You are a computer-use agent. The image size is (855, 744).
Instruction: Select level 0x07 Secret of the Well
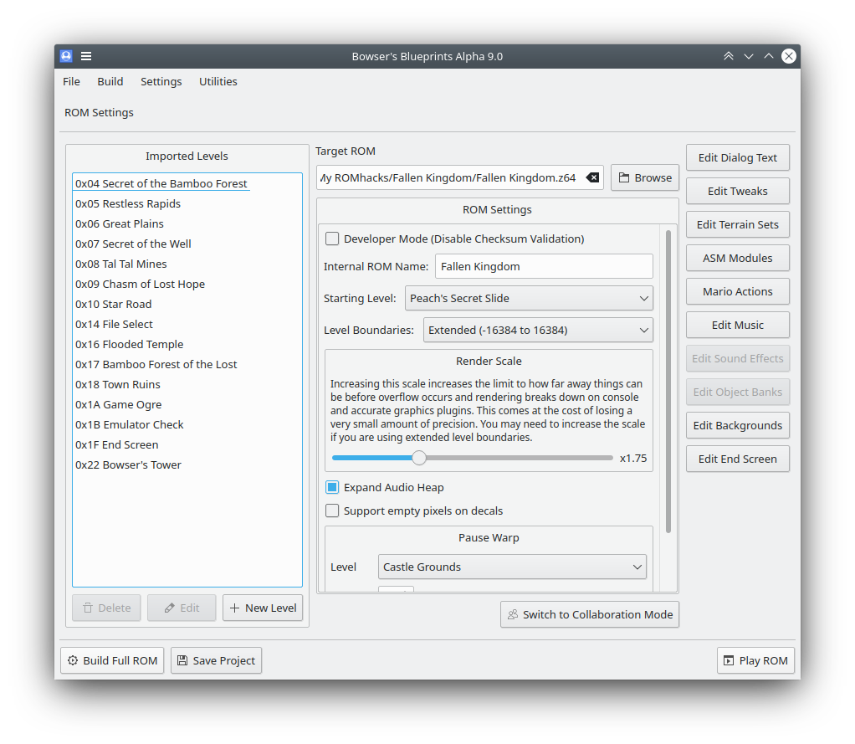(187, 244)
